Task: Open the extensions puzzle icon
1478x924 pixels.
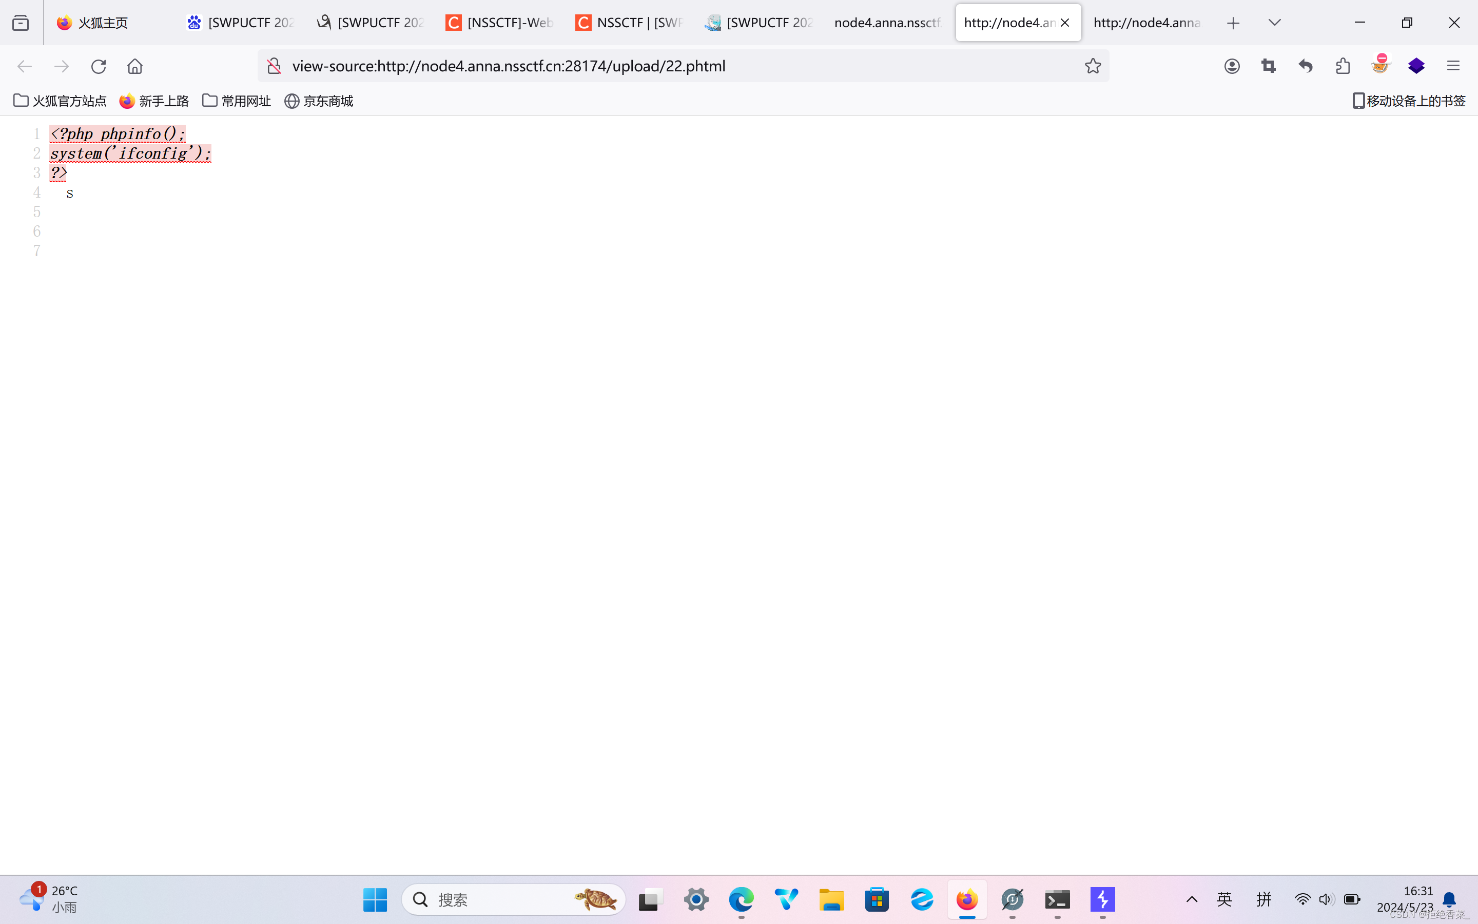Action: pos(1343,66)
